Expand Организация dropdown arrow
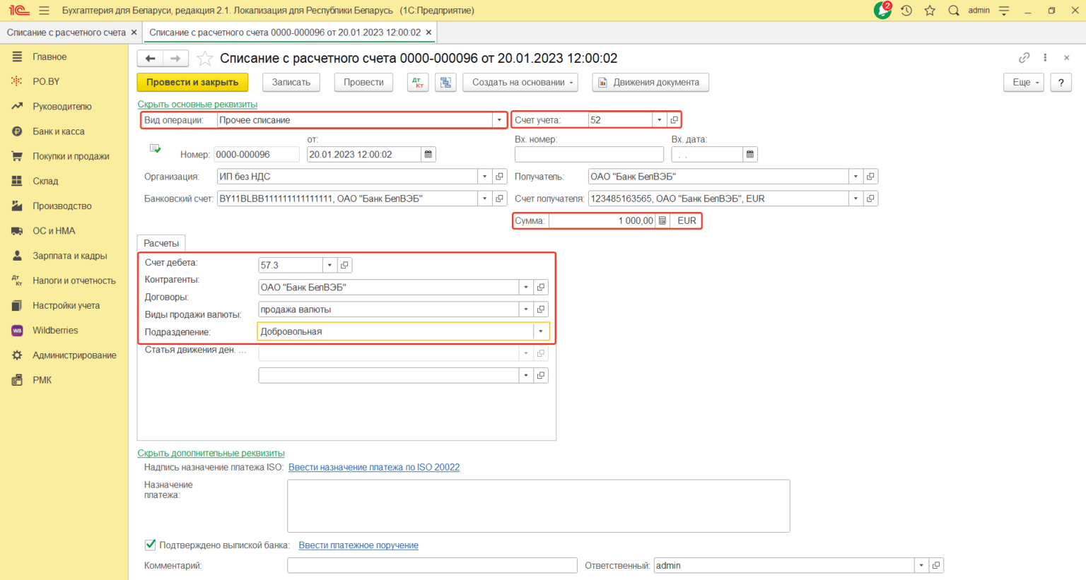This screenshot has height=580, width=1086. coord(485,177)
